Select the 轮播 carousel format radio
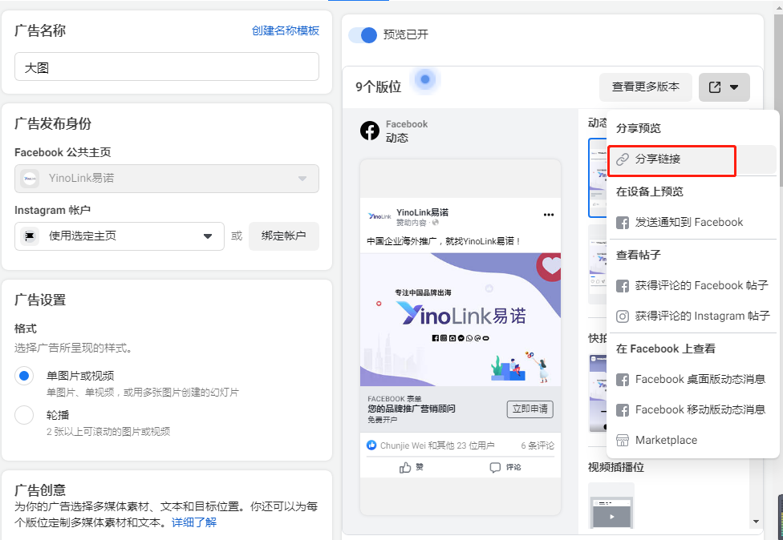The image size is (783, 540). point(24,415)
